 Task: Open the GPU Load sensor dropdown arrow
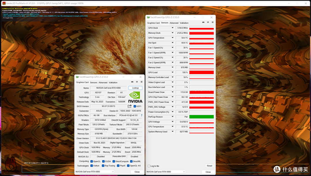tap(172, 72)
